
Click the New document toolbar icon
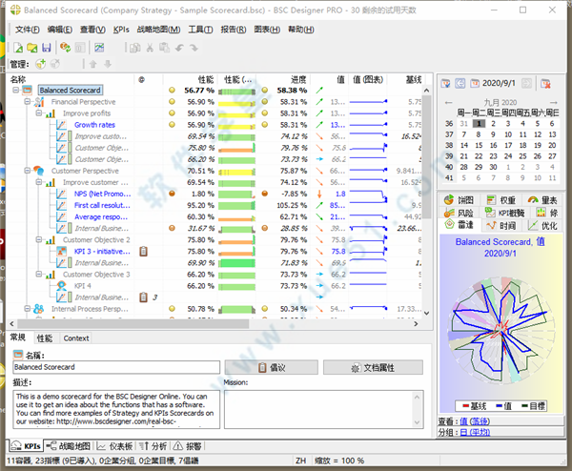coord(16,47)
